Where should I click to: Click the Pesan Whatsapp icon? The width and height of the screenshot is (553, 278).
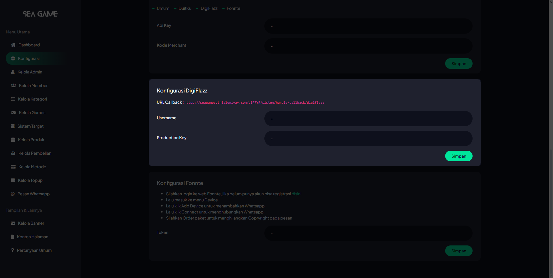click(13, 194)
